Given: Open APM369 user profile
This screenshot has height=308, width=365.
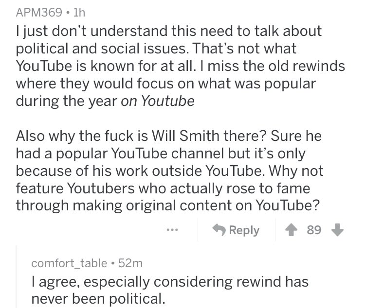Looking at the screenshot, I should 39,12.
